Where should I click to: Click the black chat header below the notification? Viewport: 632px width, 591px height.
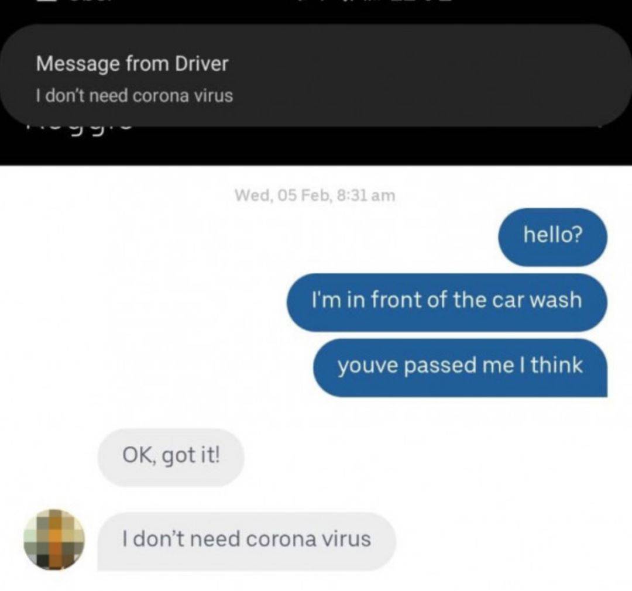(316, 146)
